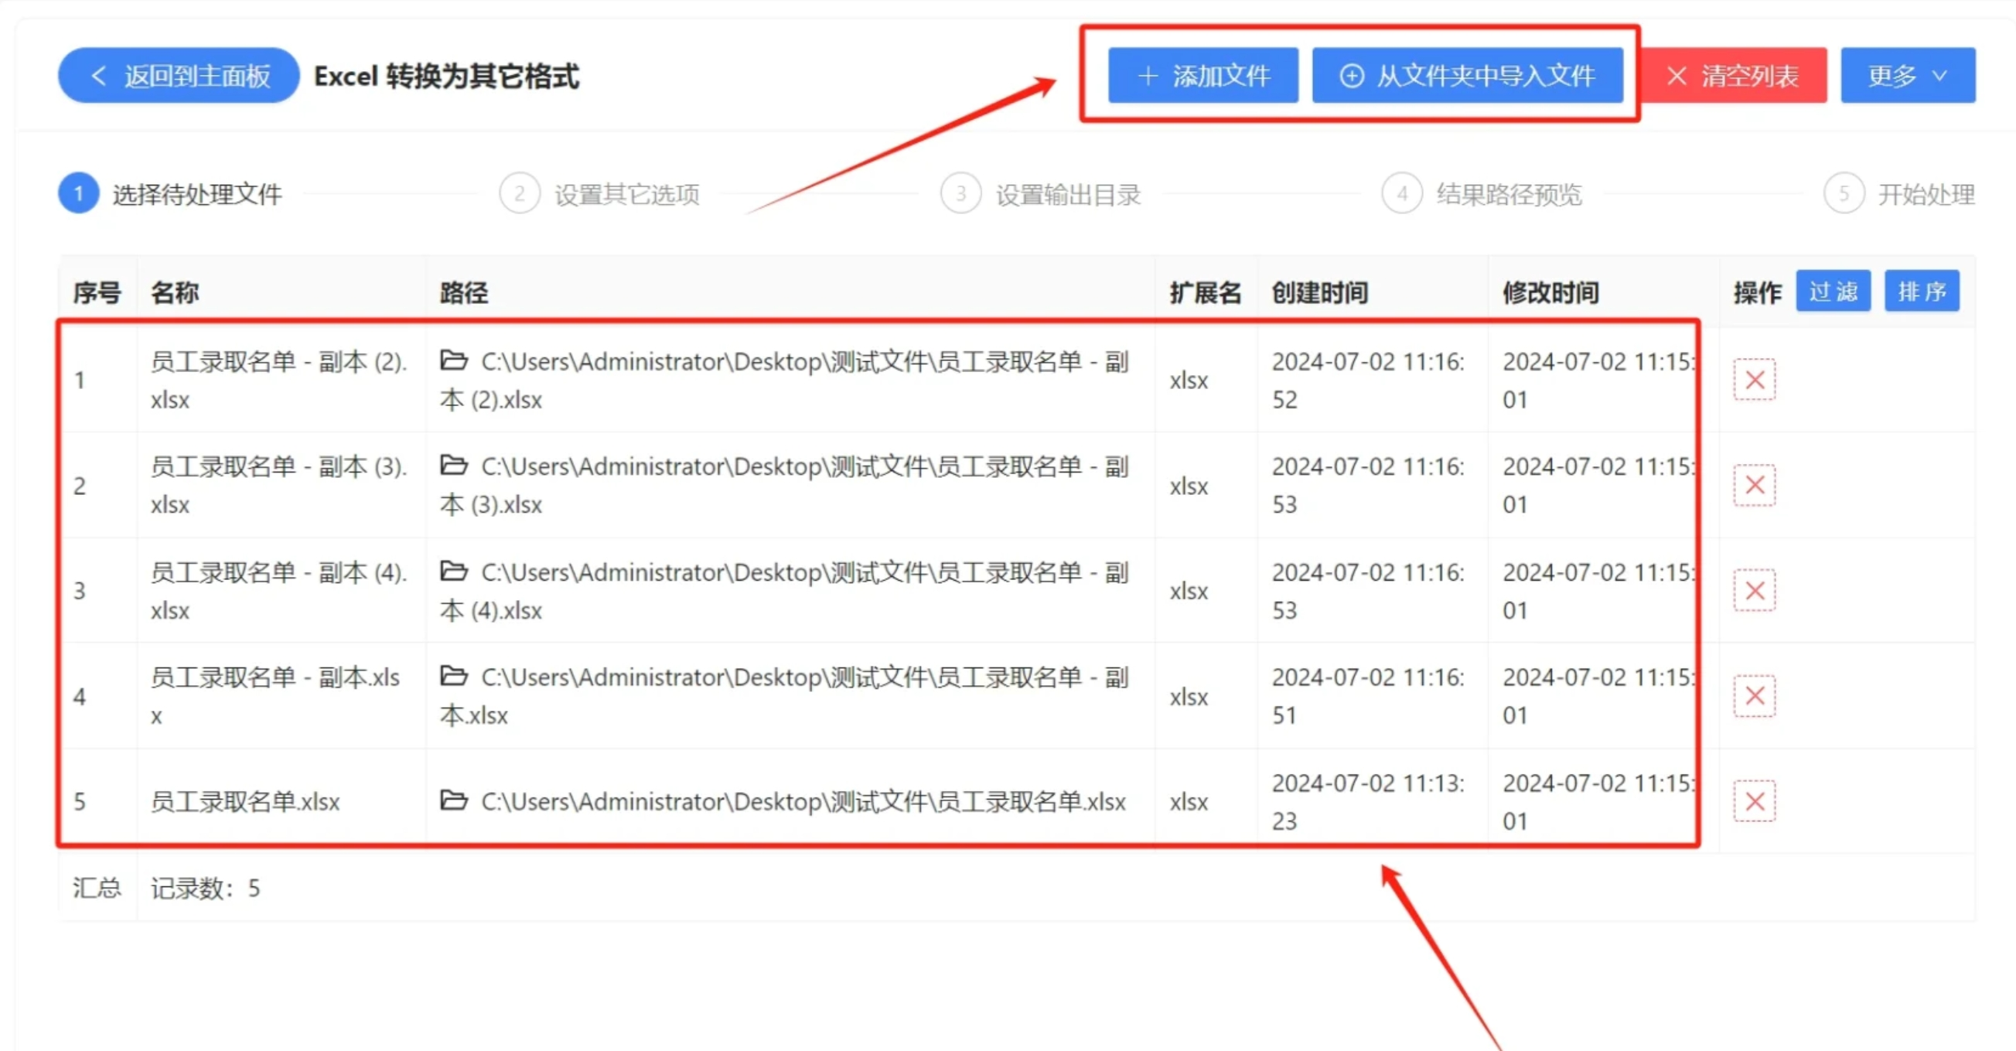This screenshot has height=1051, width=2016.
Task: Expand the 更多 dropdown menu
Action: [1907, 76]
